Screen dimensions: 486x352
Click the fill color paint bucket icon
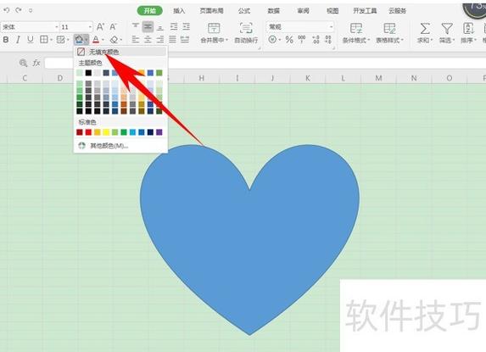tap(79, 40)
